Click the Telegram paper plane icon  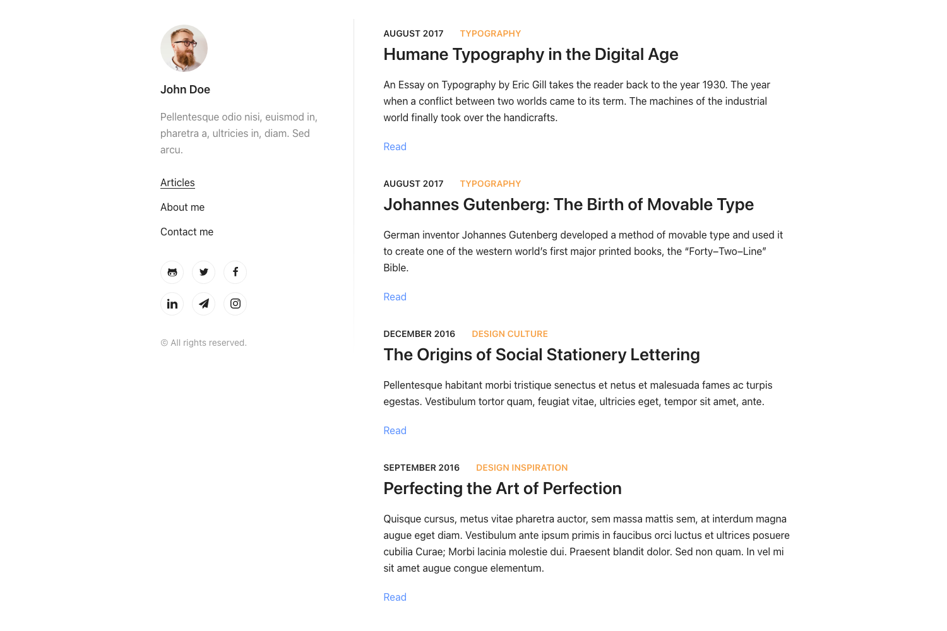click(x=203, y=304)
